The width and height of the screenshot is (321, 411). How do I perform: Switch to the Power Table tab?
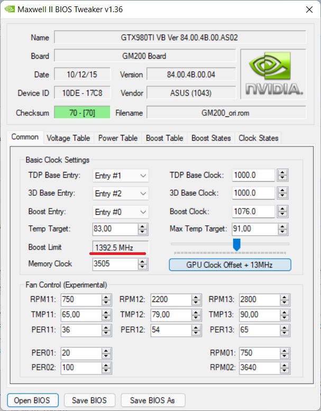click(117, 138)
